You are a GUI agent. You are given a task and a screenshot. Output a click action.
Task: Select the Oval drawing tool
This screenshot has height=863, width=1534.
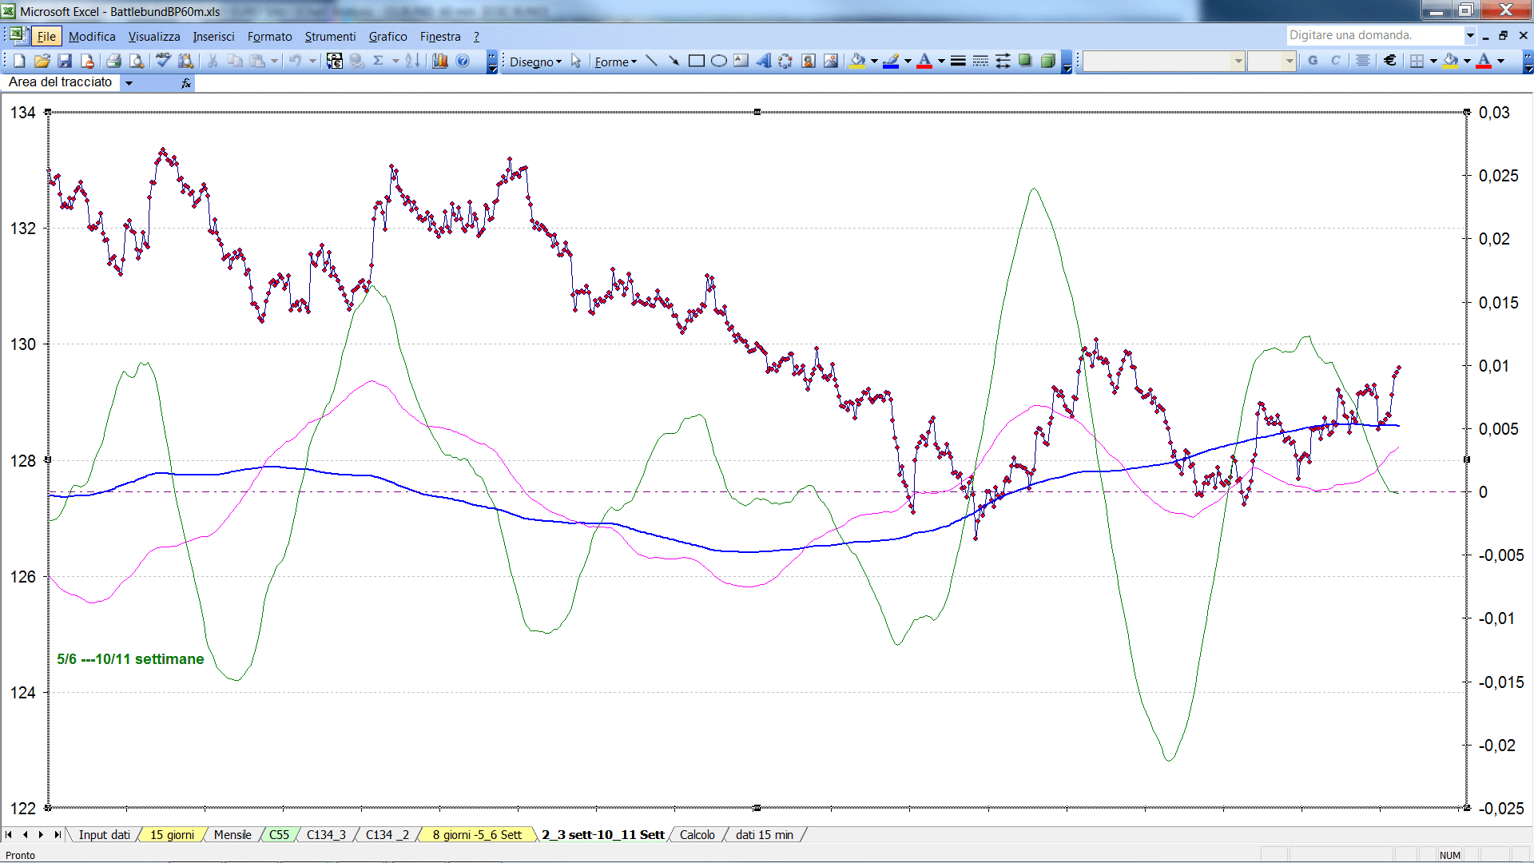718,61
